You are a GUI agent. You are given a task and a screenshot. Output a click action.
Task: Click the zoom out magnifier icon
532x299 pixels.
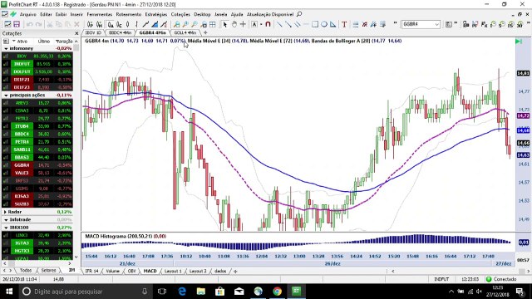click(194, 24)
